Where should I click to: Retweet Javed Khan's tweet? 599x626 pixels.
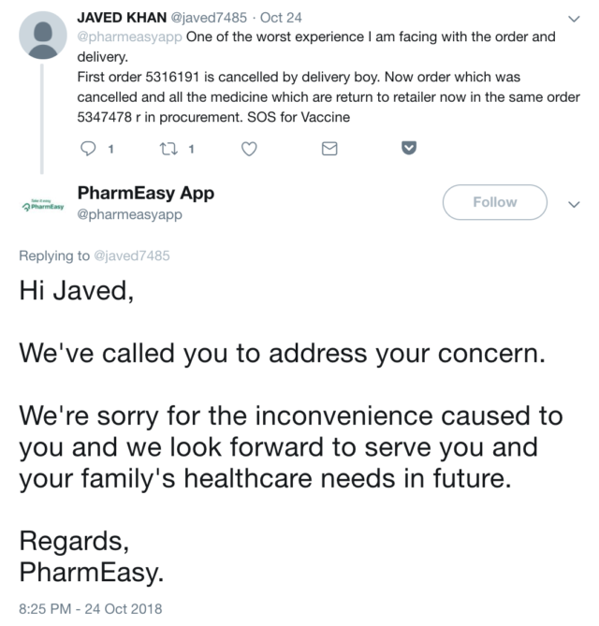pos(168,148)
